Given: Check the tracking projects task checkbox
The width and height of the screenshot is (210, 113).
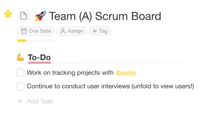Looking at the screenshot, I should tap(20, 73).
